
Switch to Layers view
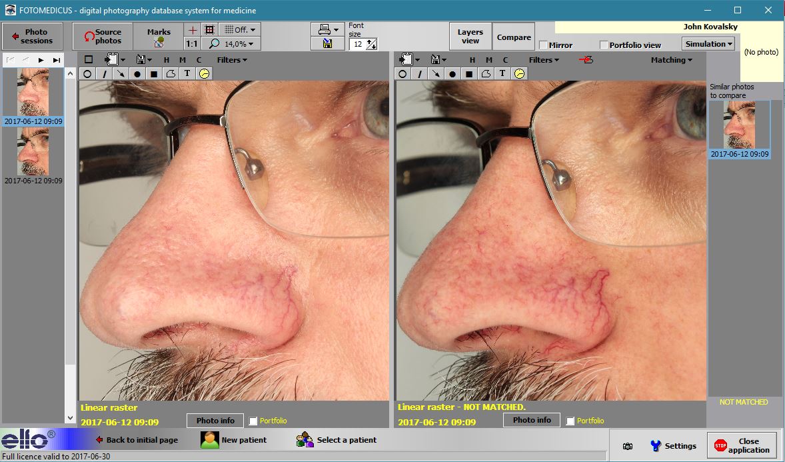[x=470, y=37]
